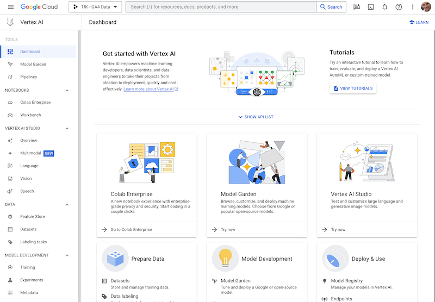Open Cloud Shell terminal icon
Screen dimensions: 435x302
point(371,7)
